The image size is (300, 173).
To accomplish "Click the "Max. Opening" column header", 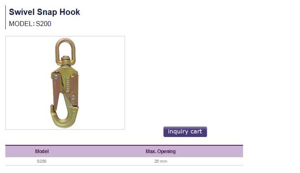I will click(161, 151).
